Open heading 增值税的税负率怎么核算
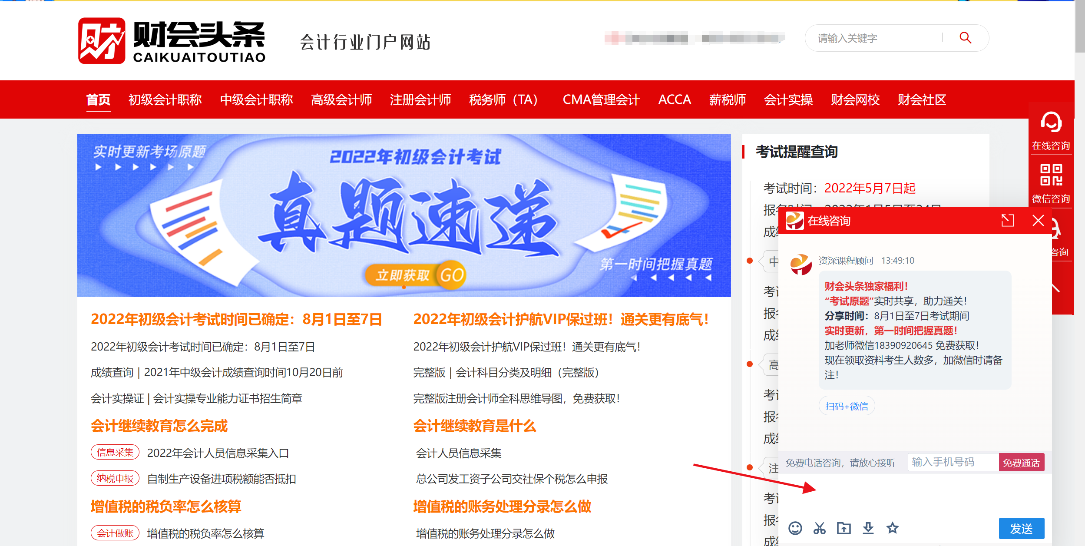Screen dimensions: 1085x546 coord(166,506)
